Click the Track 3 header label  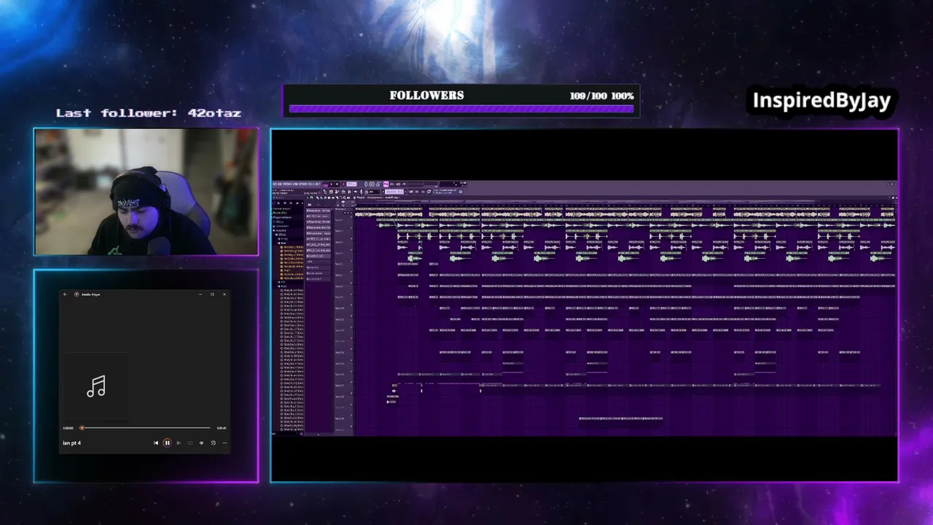[x=339, y=230]
